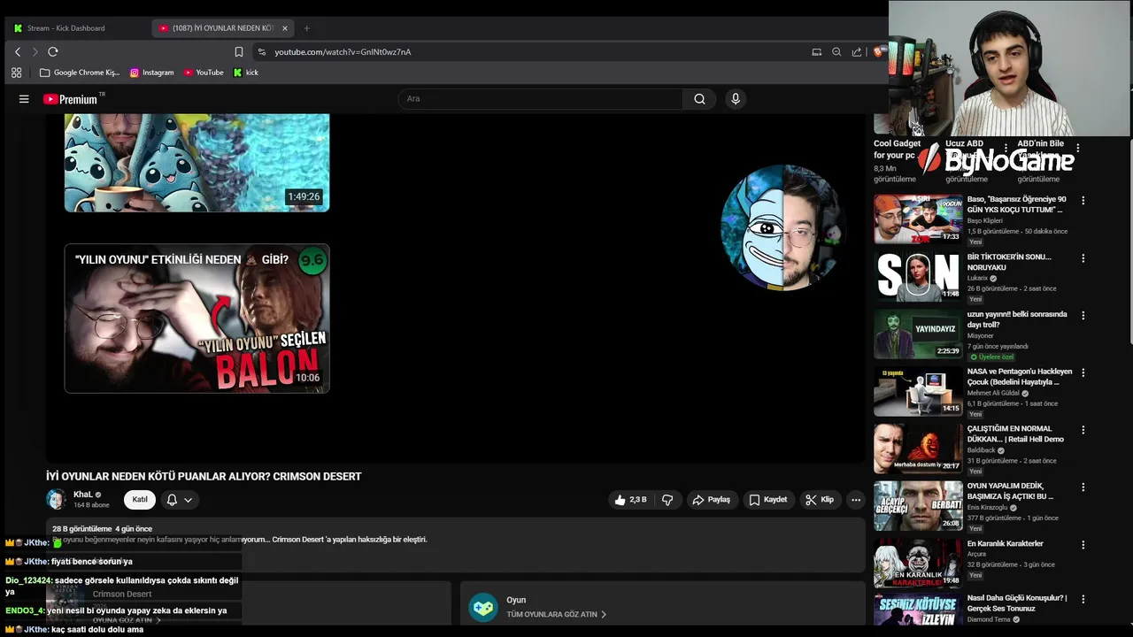This screenshot has height=637, width=1133.
Task: Open Chrome apps grid icon
Action: click(16, 73)
